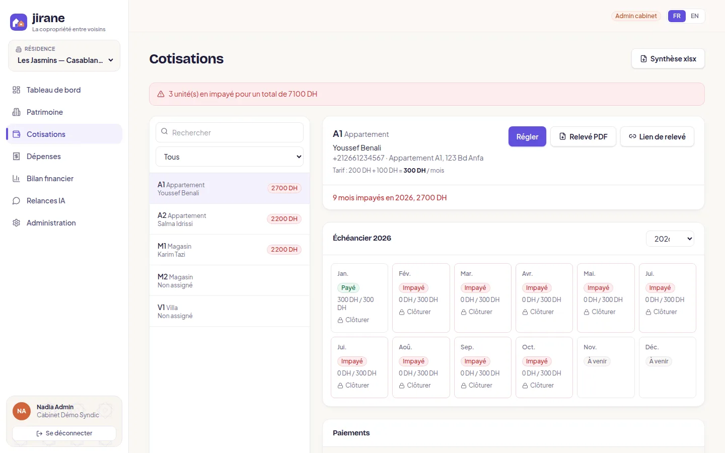Click the Se déconnecter button
The image size is (725, 453).
64,433
